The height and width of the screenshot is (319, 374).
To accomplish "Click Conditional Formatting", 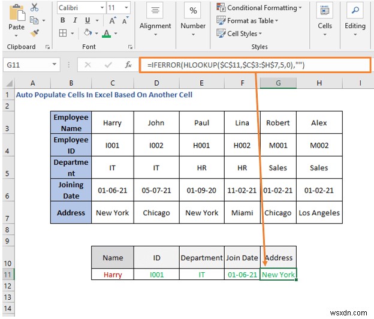I will pos(259,8).
